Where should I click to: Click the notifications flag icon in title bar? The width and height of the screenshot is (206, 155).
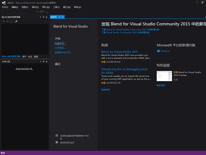[x=197, y=2]
